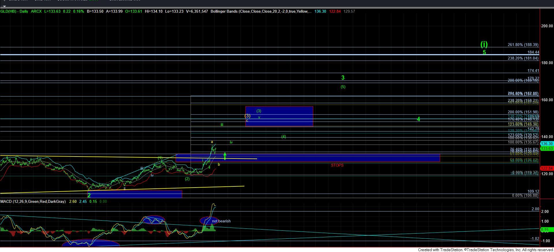554x252 pixels.
Task: Click the red STOPS annotation
Action: pyautogui.click(x=337, y=165)
